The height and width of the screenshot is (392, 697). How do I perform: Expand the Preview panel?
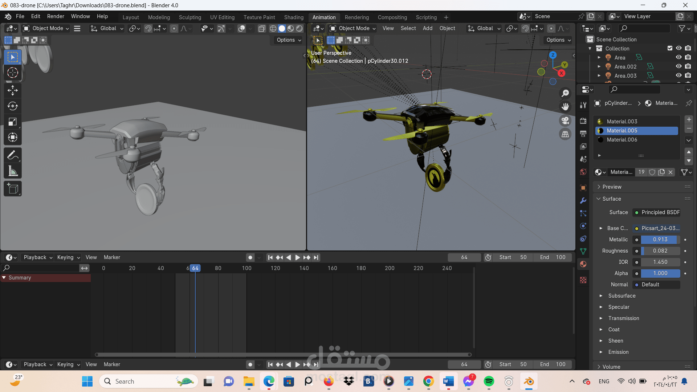point(612,187)
